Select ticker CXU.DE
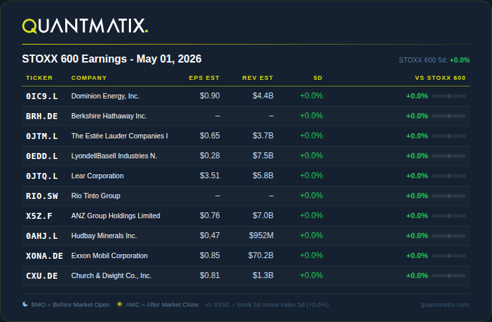Screen dimensions: 492x322 point(42,276)
